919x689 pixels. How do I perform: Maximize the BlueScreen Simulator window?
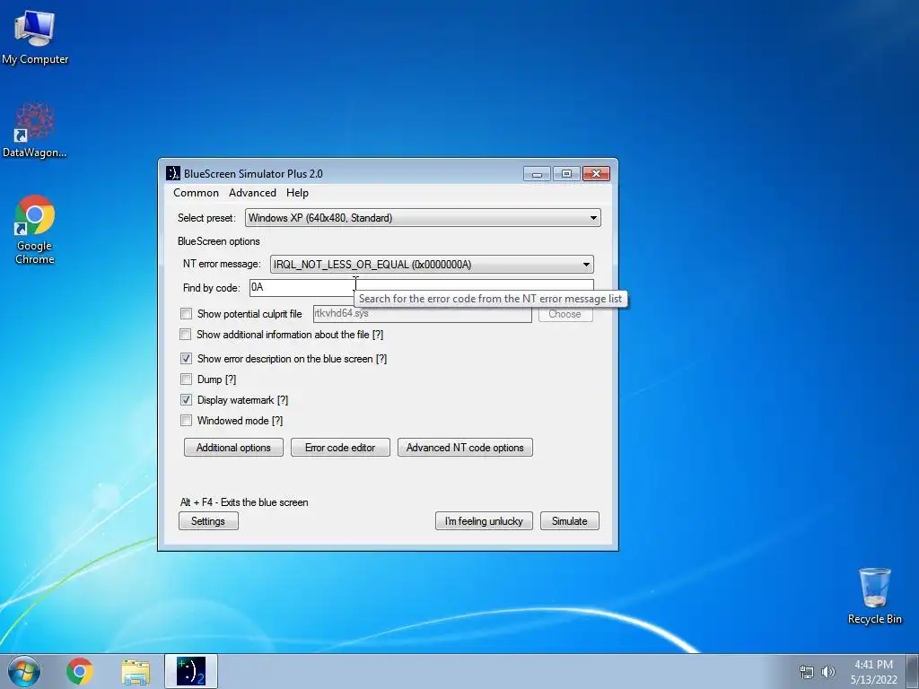pos(566,173)
